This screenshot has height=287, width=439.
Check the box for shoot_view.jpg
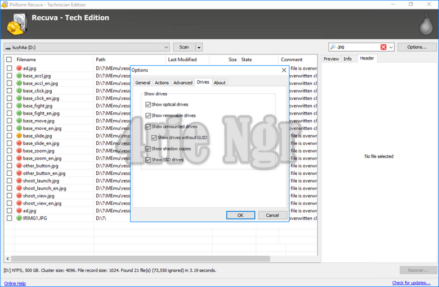pos(9,195)
